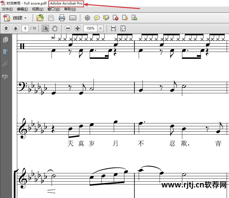Open the 帮助(H) menu

[x=70, y=9]
